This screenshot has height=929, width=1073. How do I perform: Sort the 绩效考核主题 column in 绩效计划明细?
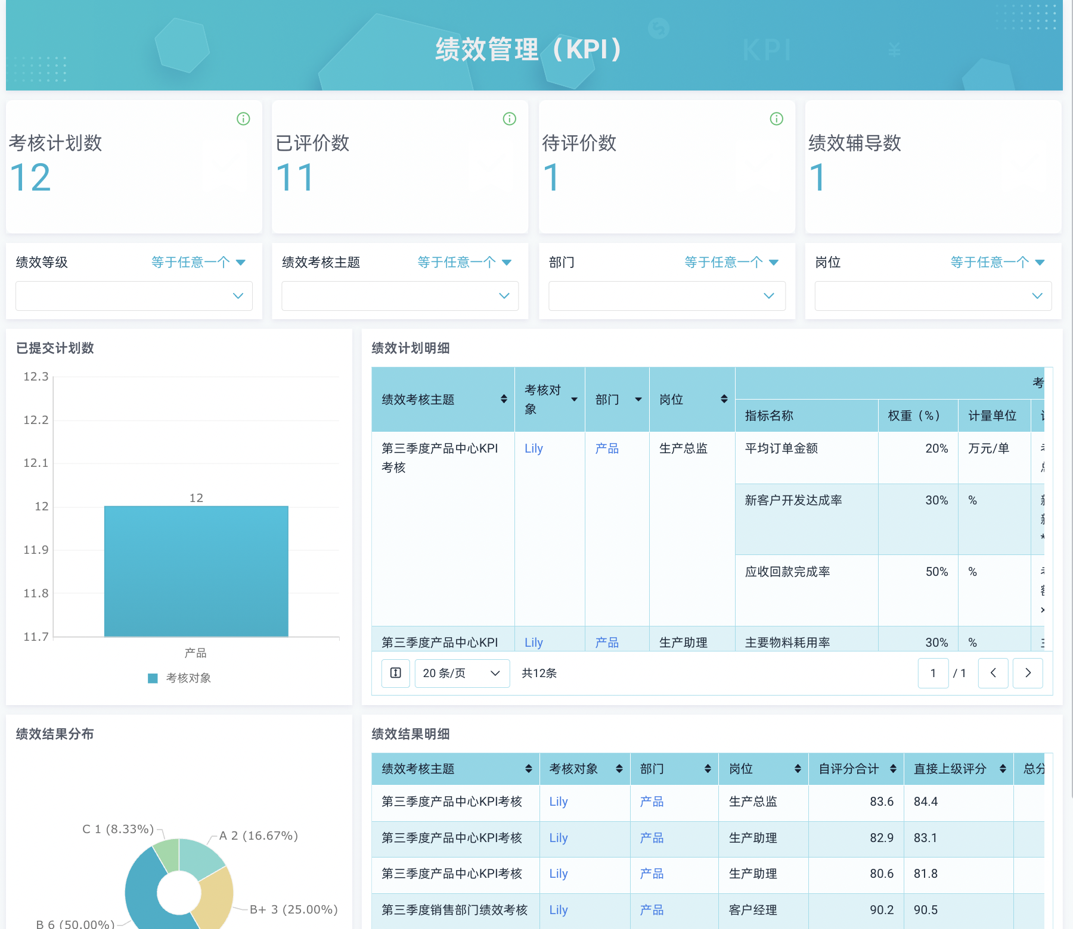point(504,399)
